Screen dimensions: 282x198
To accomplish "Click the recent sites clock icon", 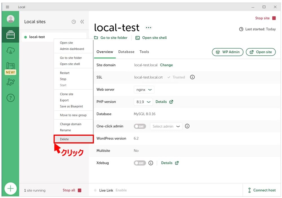I will (x=74, y=22).
